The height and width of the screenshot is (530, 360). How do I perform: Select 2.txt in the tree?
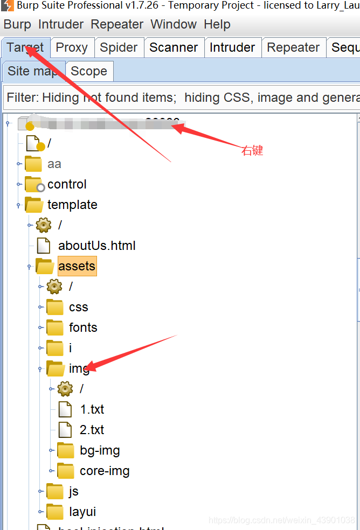point(92,430)
